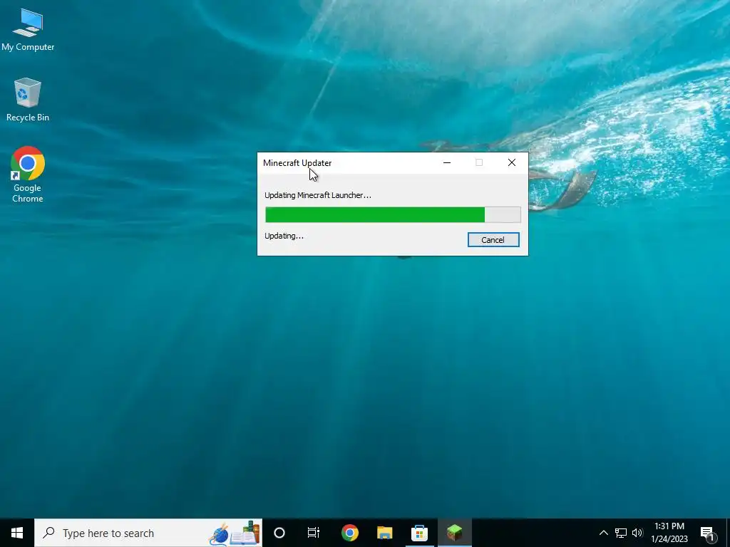Click the disabled maximize button in Updater

[x=479, y=162]
